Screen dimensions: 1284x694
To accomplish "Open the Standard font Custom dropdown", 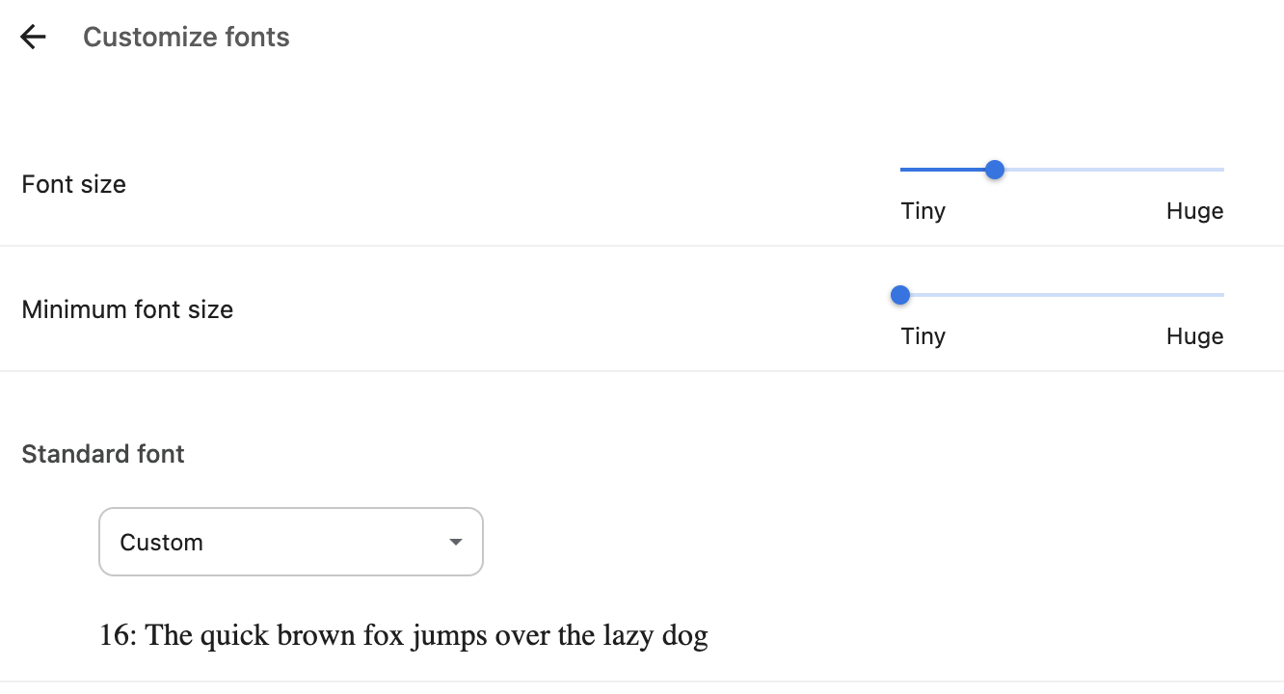I will [291, 542].
